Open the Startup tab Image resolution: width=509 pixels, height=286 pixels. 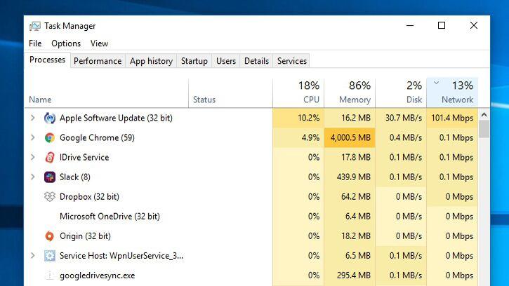pyautogui.click(x=194, y=61)
